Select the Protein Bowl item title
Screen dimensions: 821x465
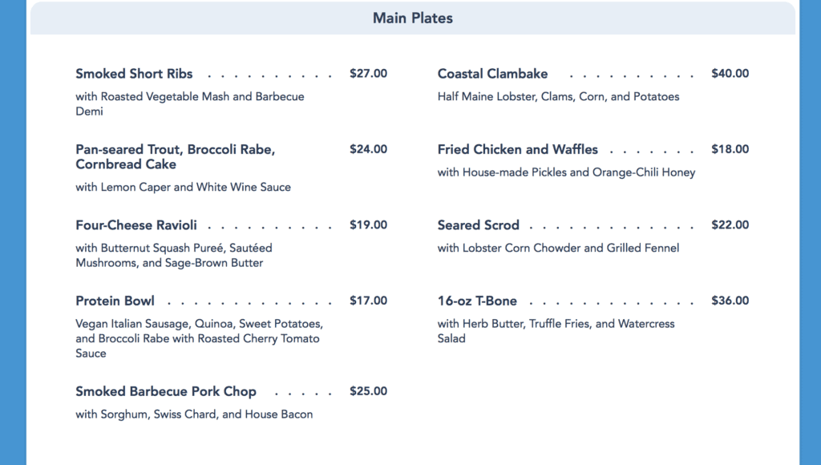[x=115, y=301]
